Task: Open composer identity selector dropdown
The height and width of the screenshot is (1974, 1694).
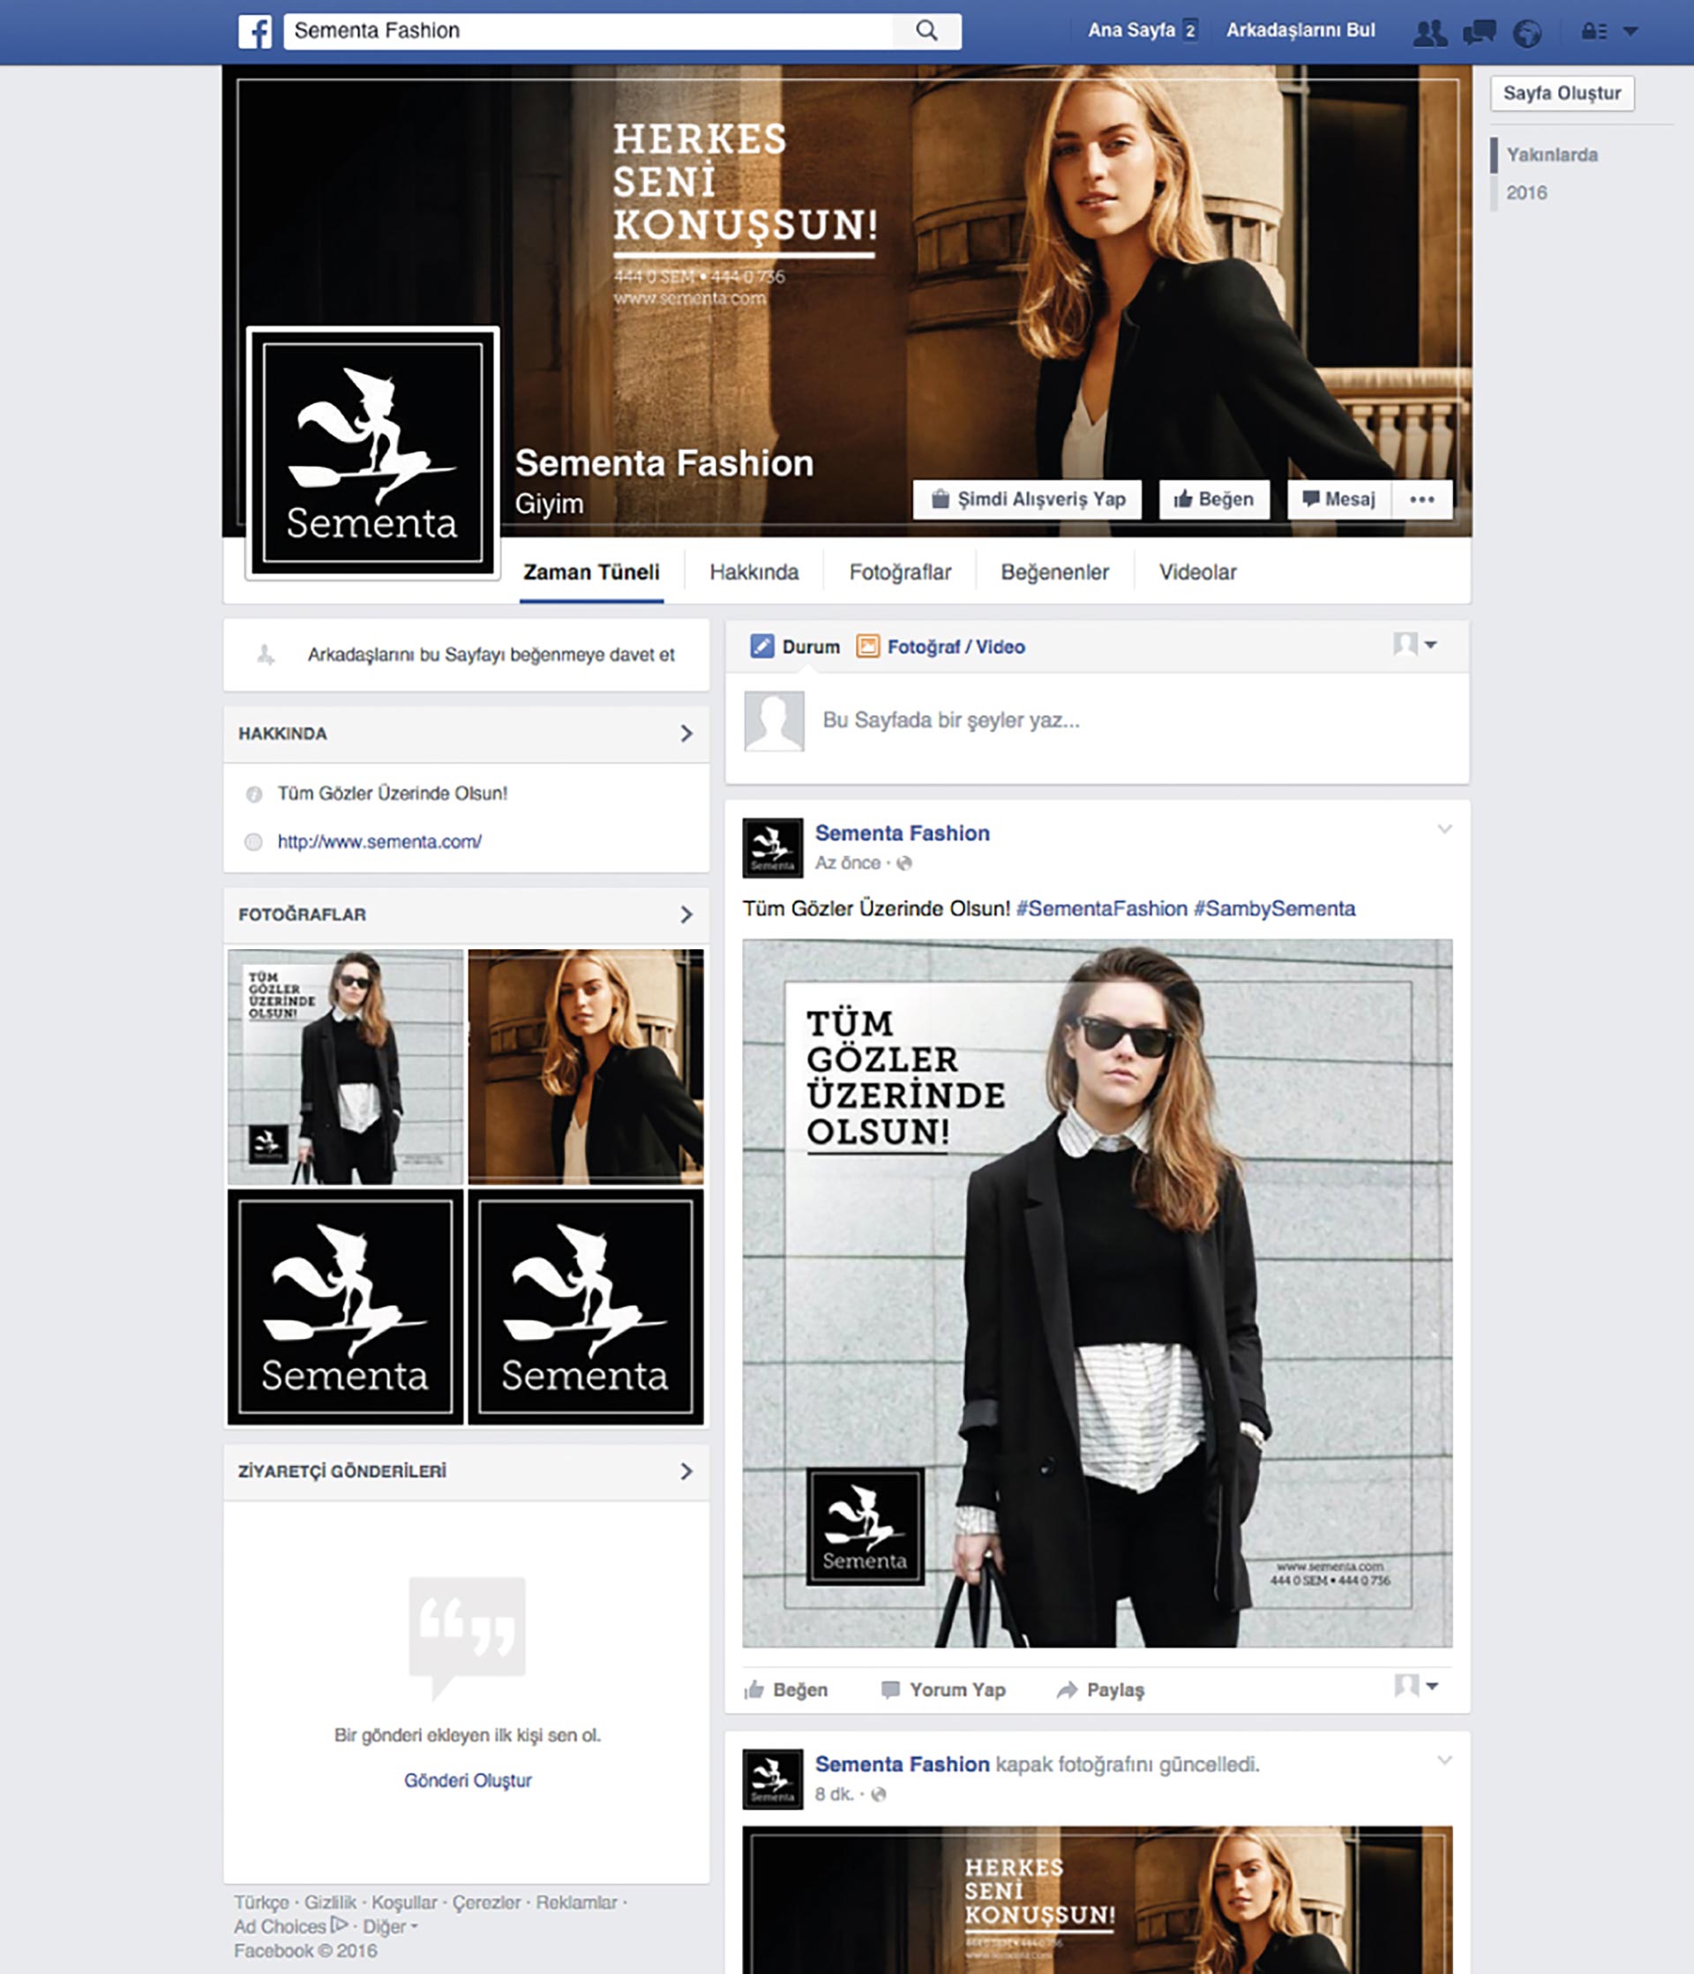Action: (x=1415, y=645)
